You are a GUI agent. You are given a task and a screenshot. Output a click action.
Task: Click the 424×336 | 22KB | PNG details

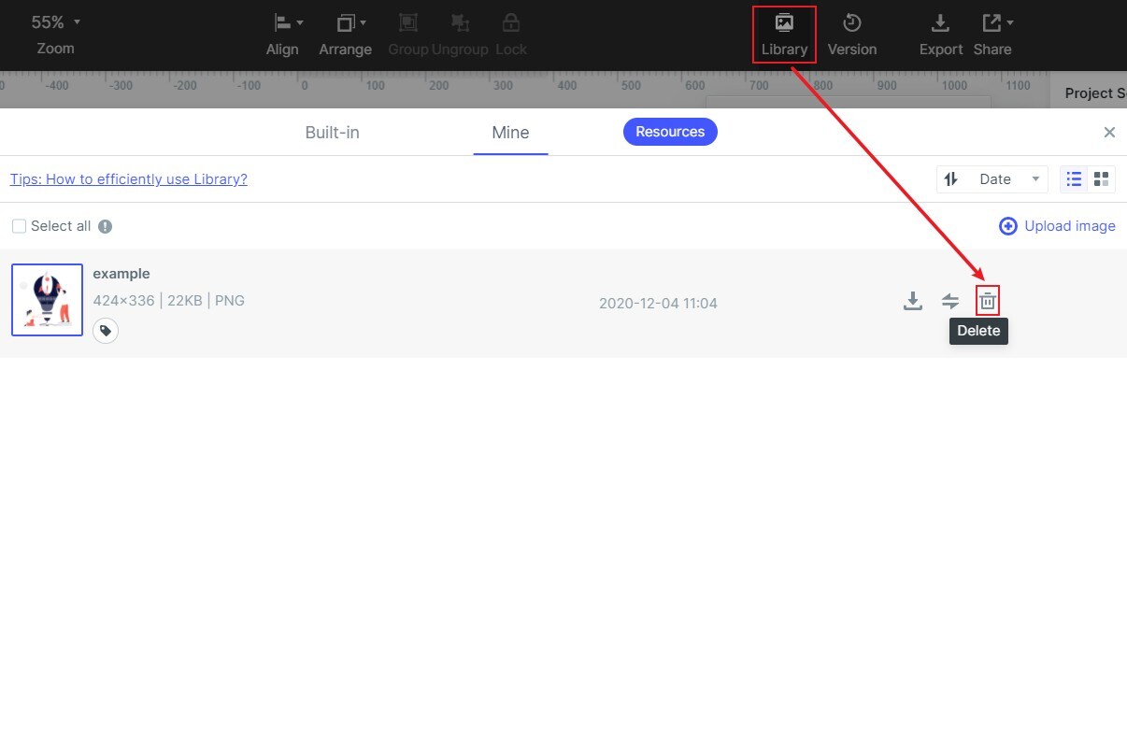[x=169, y=301]
